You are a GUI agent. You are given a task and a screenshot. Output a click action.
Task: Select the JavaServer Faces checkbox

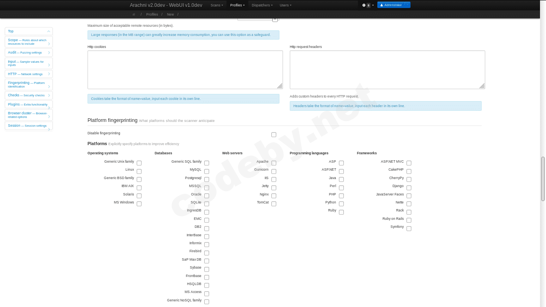tap(409, 196)
